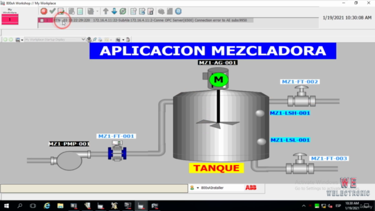Select the OPC Server connection error alarm text
The image size is (375, 211).
pos(206,21)
